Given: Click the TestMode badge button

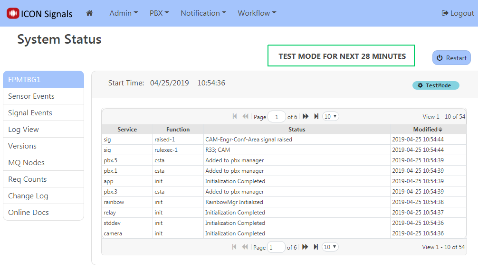Looking at the screenshot, I should pos(436,85).
